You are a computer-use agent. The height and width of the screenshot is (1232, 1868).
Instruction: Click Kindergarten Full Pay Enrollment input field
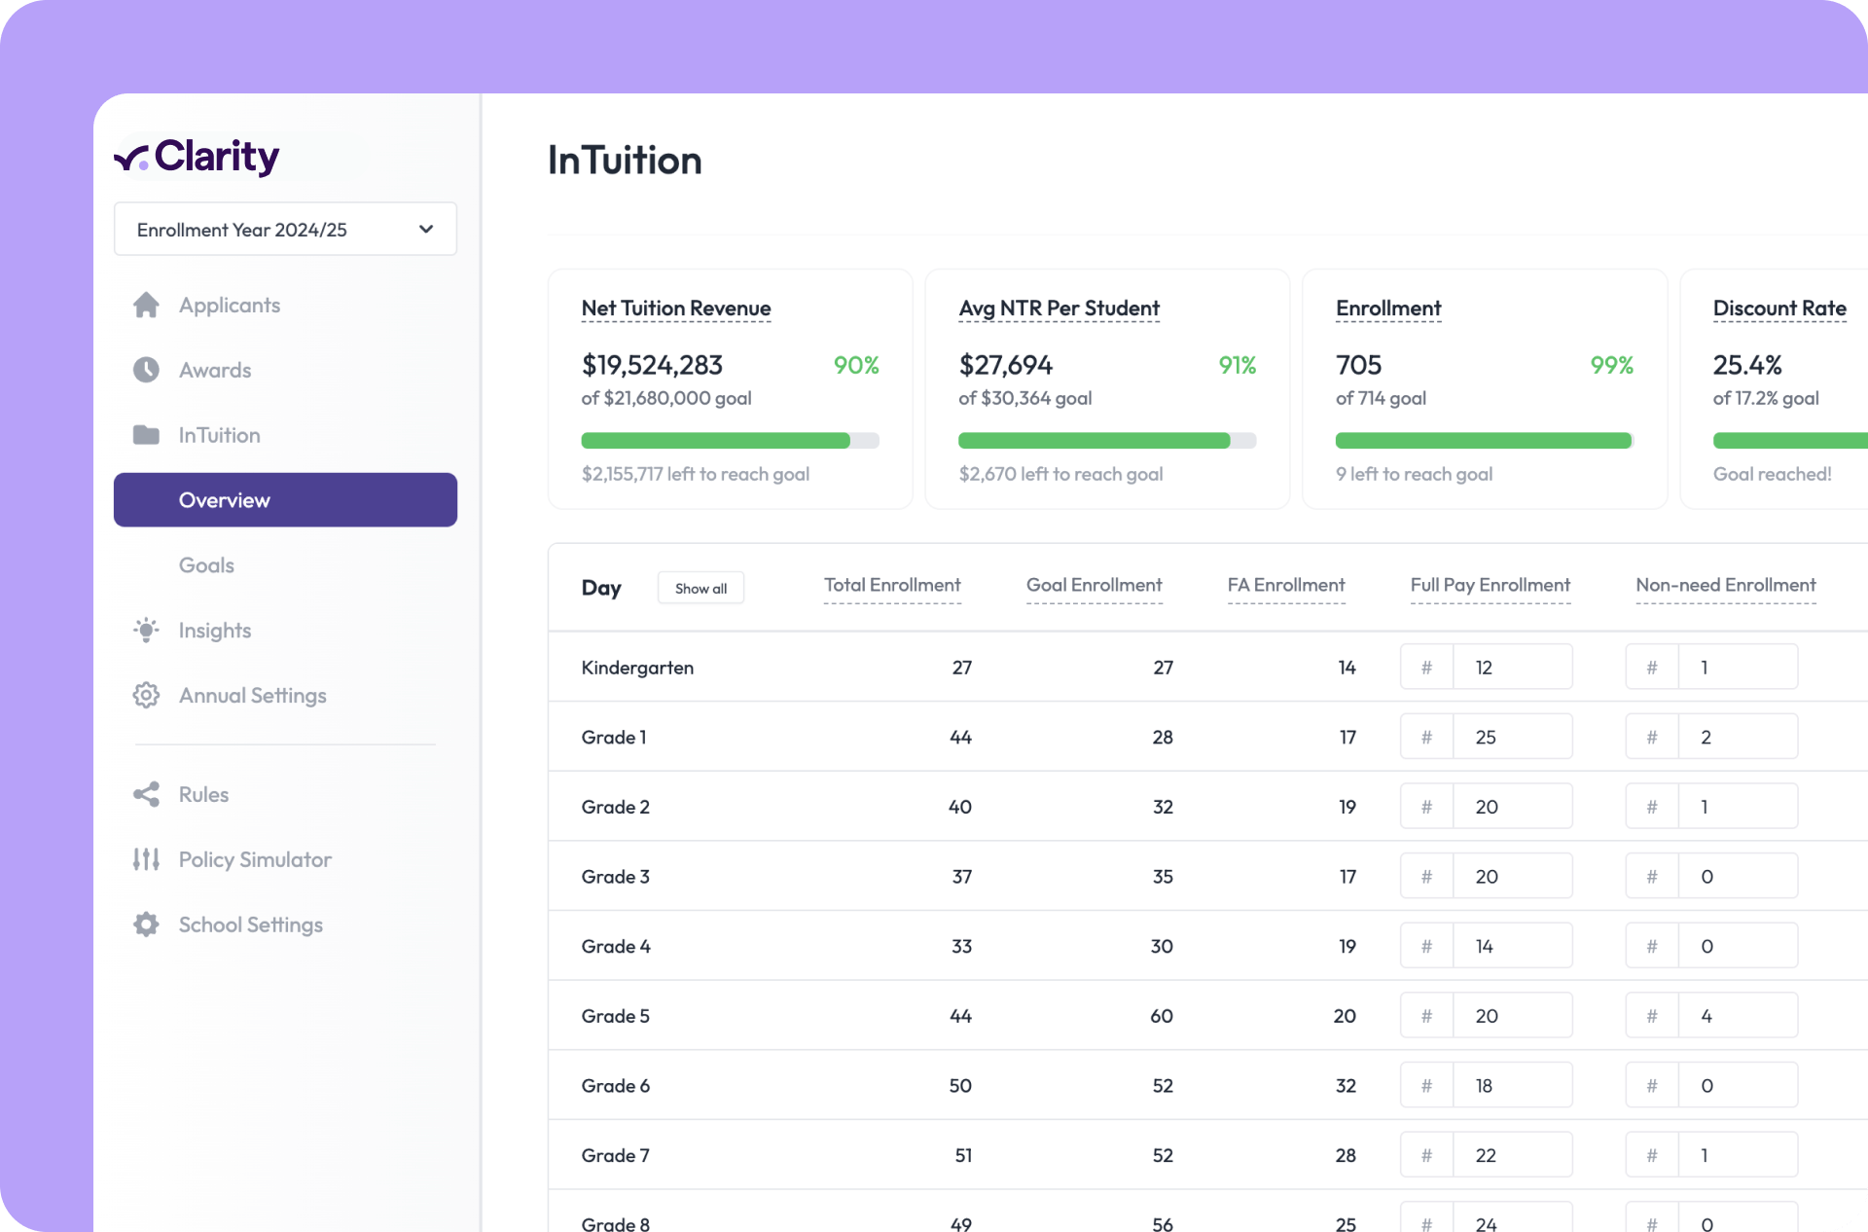tap(1511, 668)
